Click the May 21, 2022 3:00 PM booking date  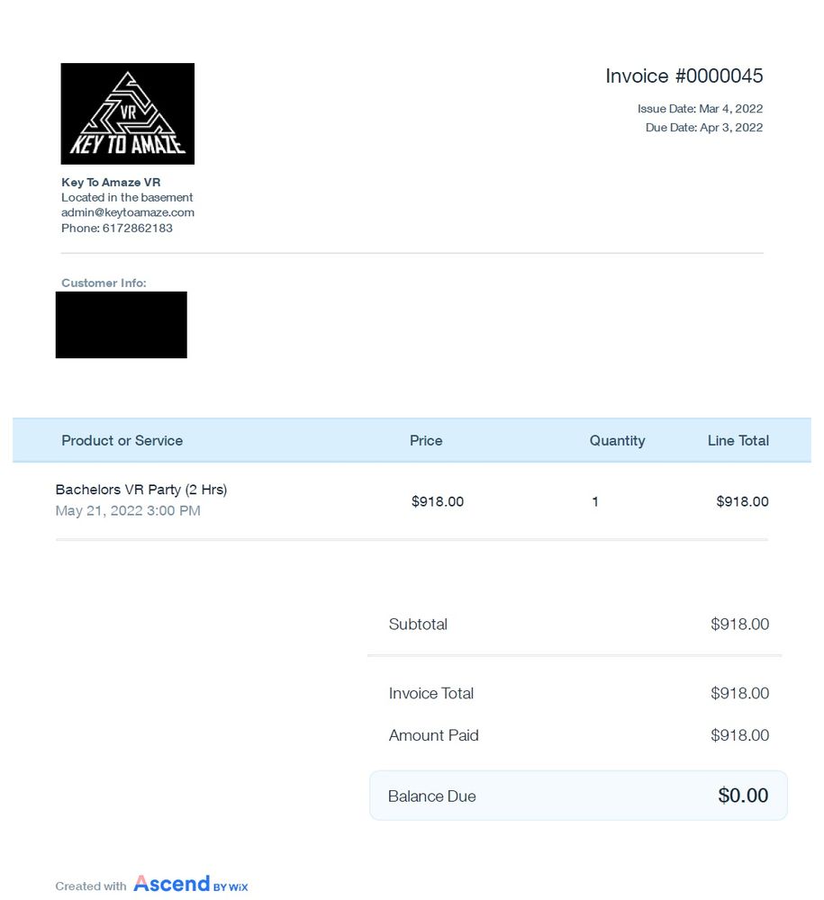128,510
